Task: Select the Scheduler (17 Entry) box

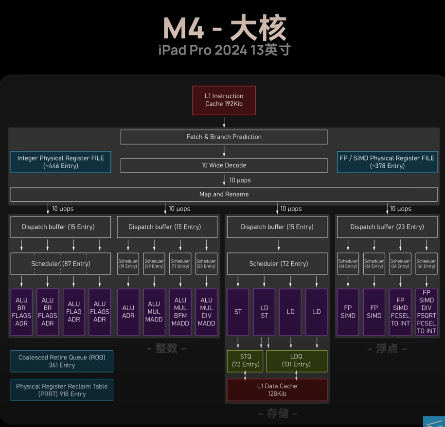Action: coord(180,264)
